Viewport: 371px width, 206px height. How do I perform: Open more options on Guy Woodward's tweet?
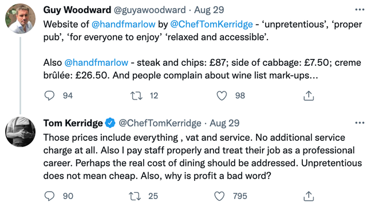[x=360, y=10]
